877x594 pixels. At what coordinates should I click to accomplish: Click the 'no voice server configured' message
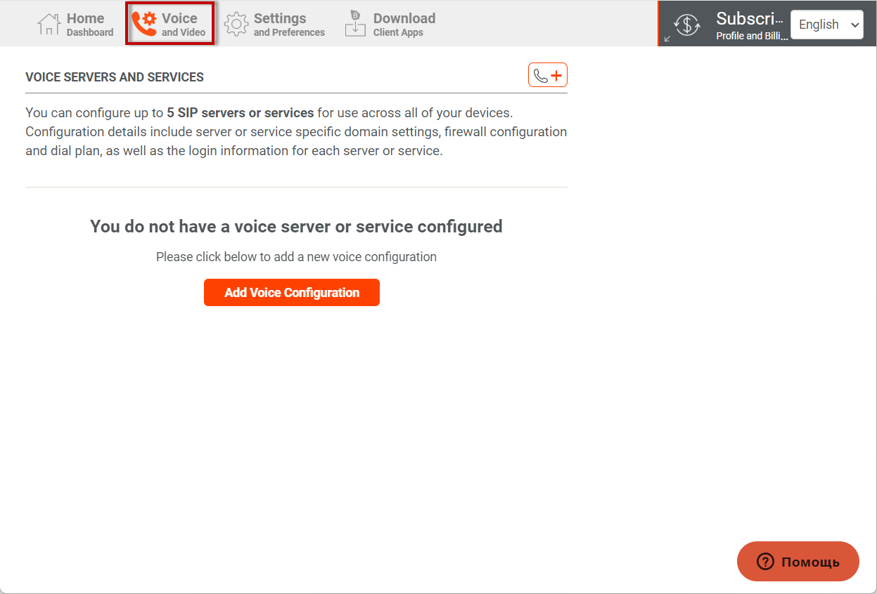[296, 226]
